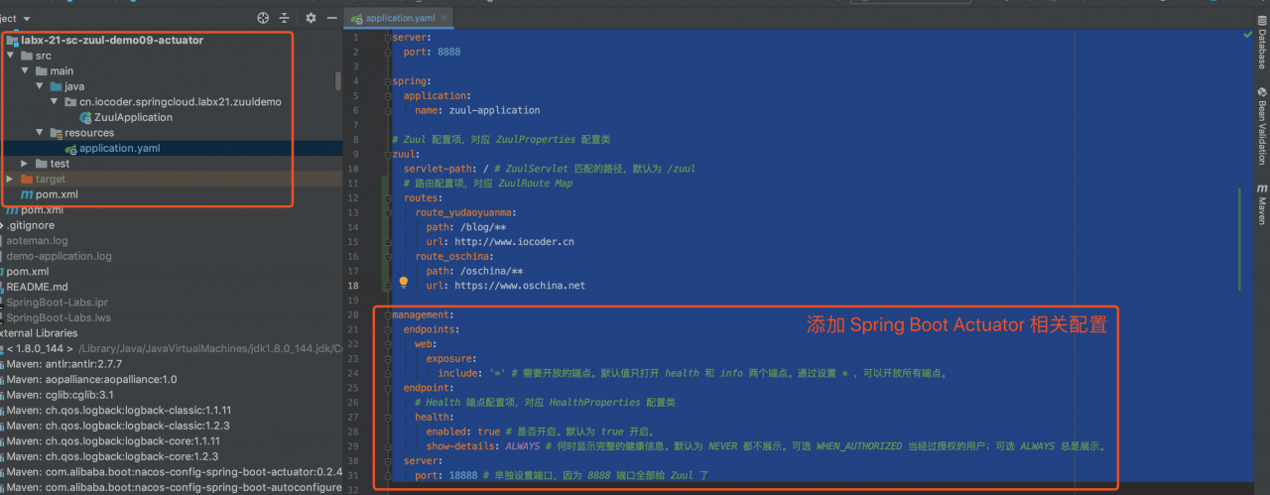Collapse the main folder arrow

pyautogui.click(x=26, y=71)
